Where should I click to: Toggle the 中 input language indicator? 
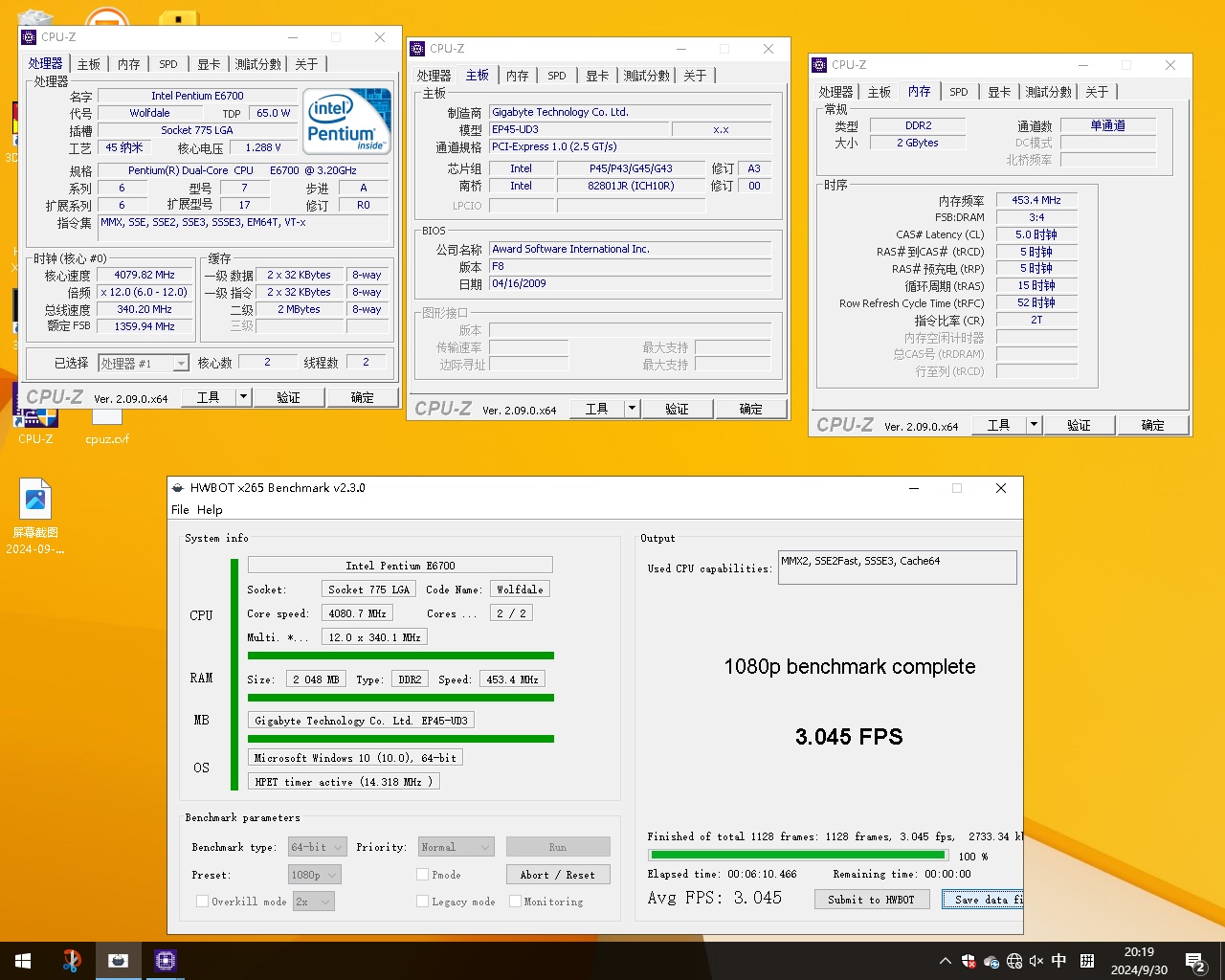pos(1059,961)
